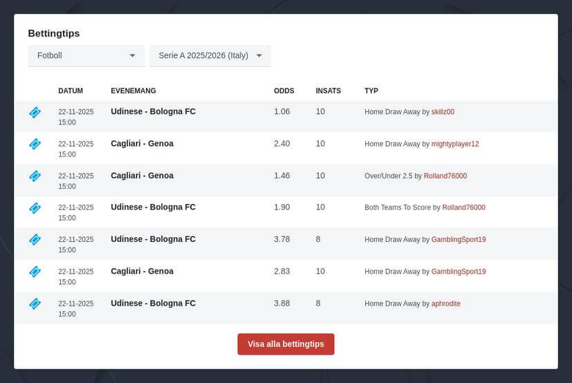Screen dimensions: 572x383
Task: Click ticket icon for the Over/Under 2.5 tip
Action: [x=35, y=176]
